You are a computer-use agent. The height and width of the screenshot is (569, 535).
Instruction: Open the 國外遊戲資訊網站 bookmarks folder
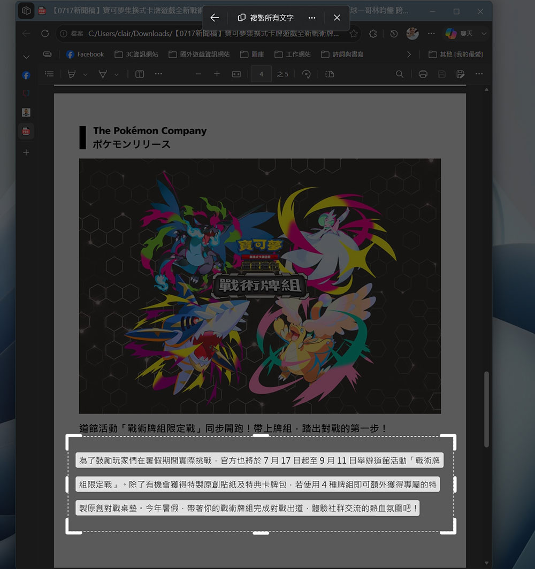click(x=199, y=55)
